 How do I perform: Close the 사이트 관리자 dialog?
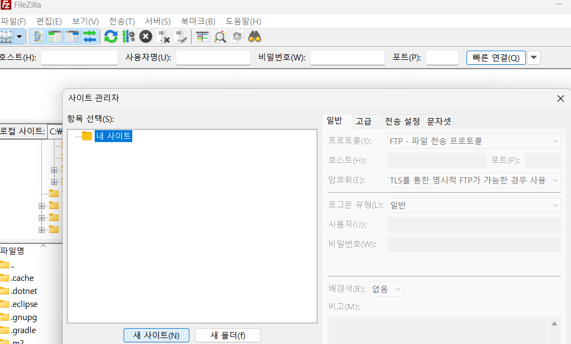[x=561, y=99]
